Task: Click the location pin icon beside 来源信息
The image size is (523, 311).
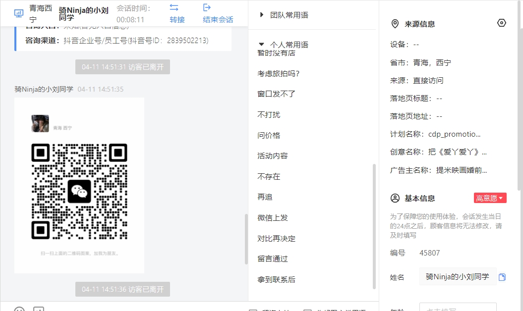Action: pyautogui.click(x=395, y=24)
